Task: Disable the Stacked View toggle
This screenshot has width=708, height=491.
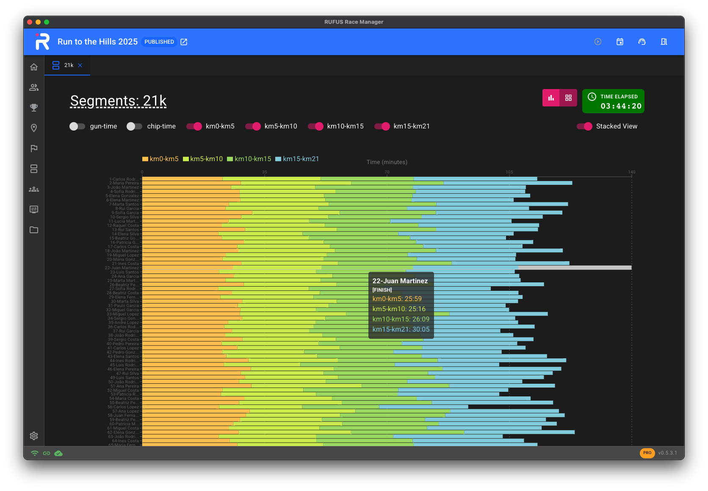Action: click(x=584, y=126)
